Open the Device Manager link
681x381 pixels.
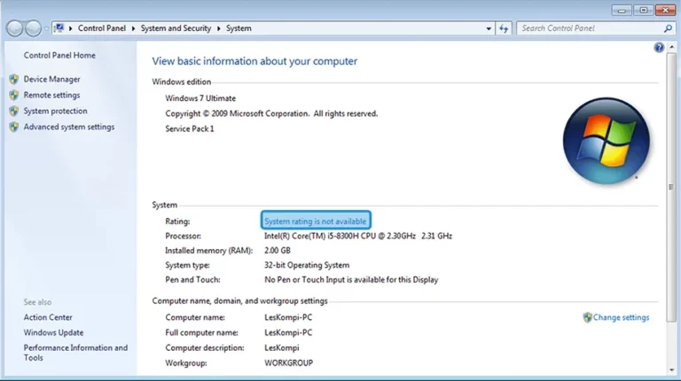point(51,79)
